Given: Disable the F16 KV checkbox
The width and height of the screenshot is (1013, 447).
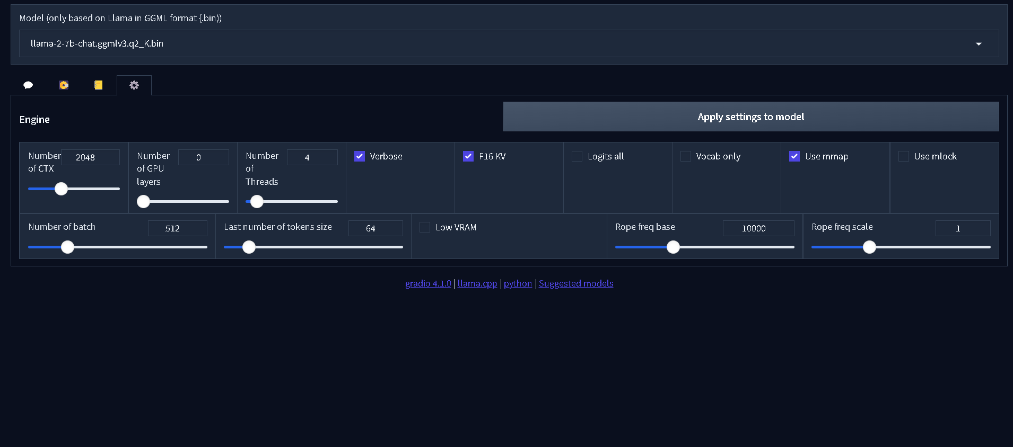Looking at the screenshot, I should click(468, 156).
